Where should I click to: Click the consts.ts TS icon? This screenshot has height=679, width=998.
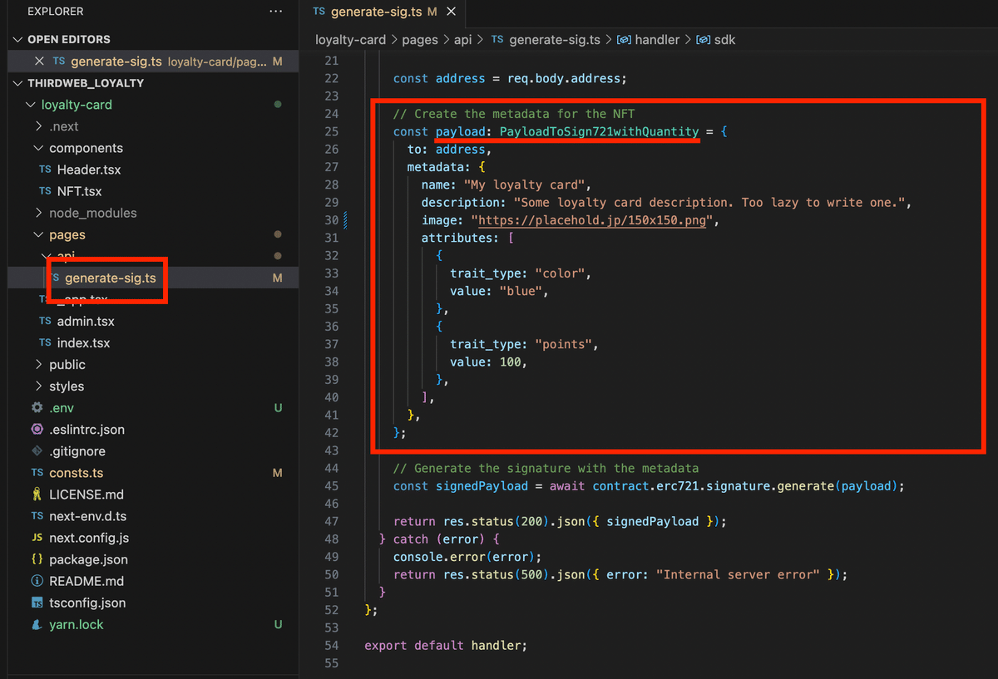pos(37,472)
